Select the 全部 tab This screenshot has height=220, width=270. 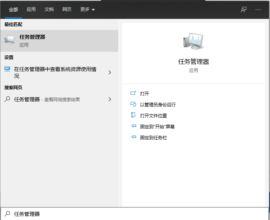point(13,10)
